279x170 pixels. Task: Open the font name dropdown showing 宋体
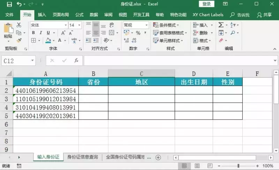[x=66, y=25]
